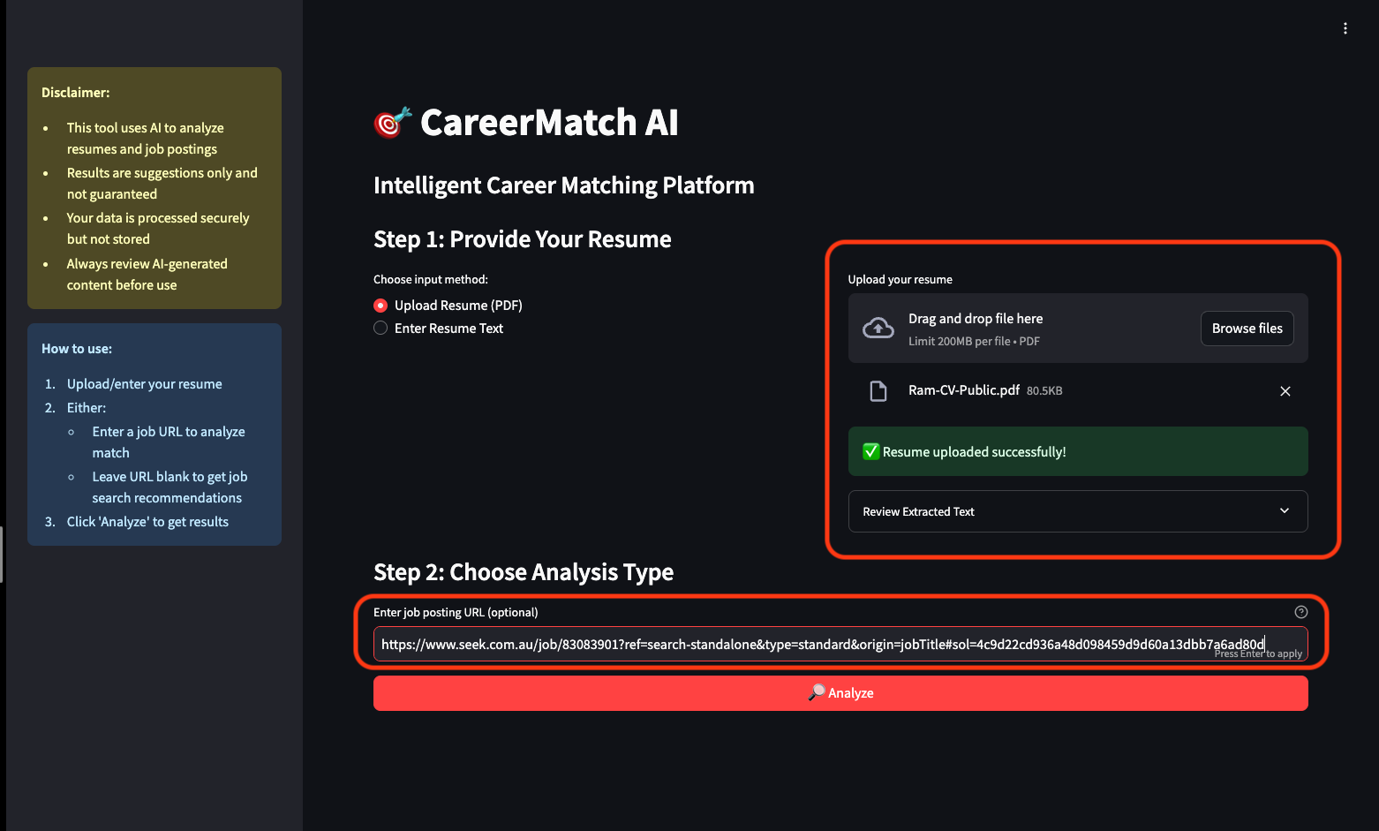Click the help icon beside job URL
The image size is (1379, 831).
(x=1300, y=612)
